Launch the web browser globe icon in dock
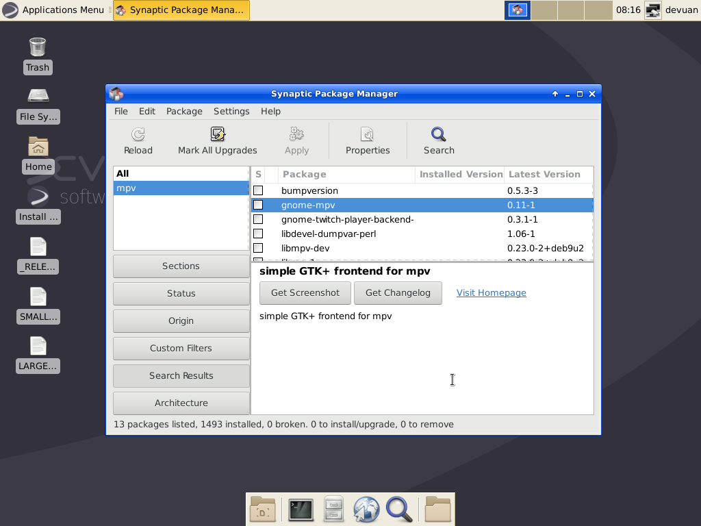This screenshot has height=526, width=701. coord(366,509)
